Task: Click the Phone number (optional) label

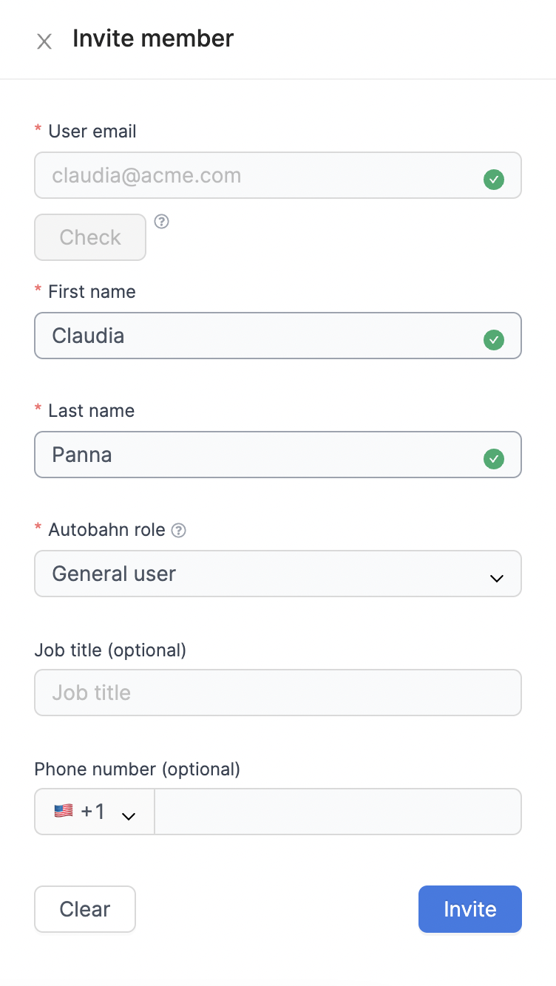Action: [x=138, y=769]
